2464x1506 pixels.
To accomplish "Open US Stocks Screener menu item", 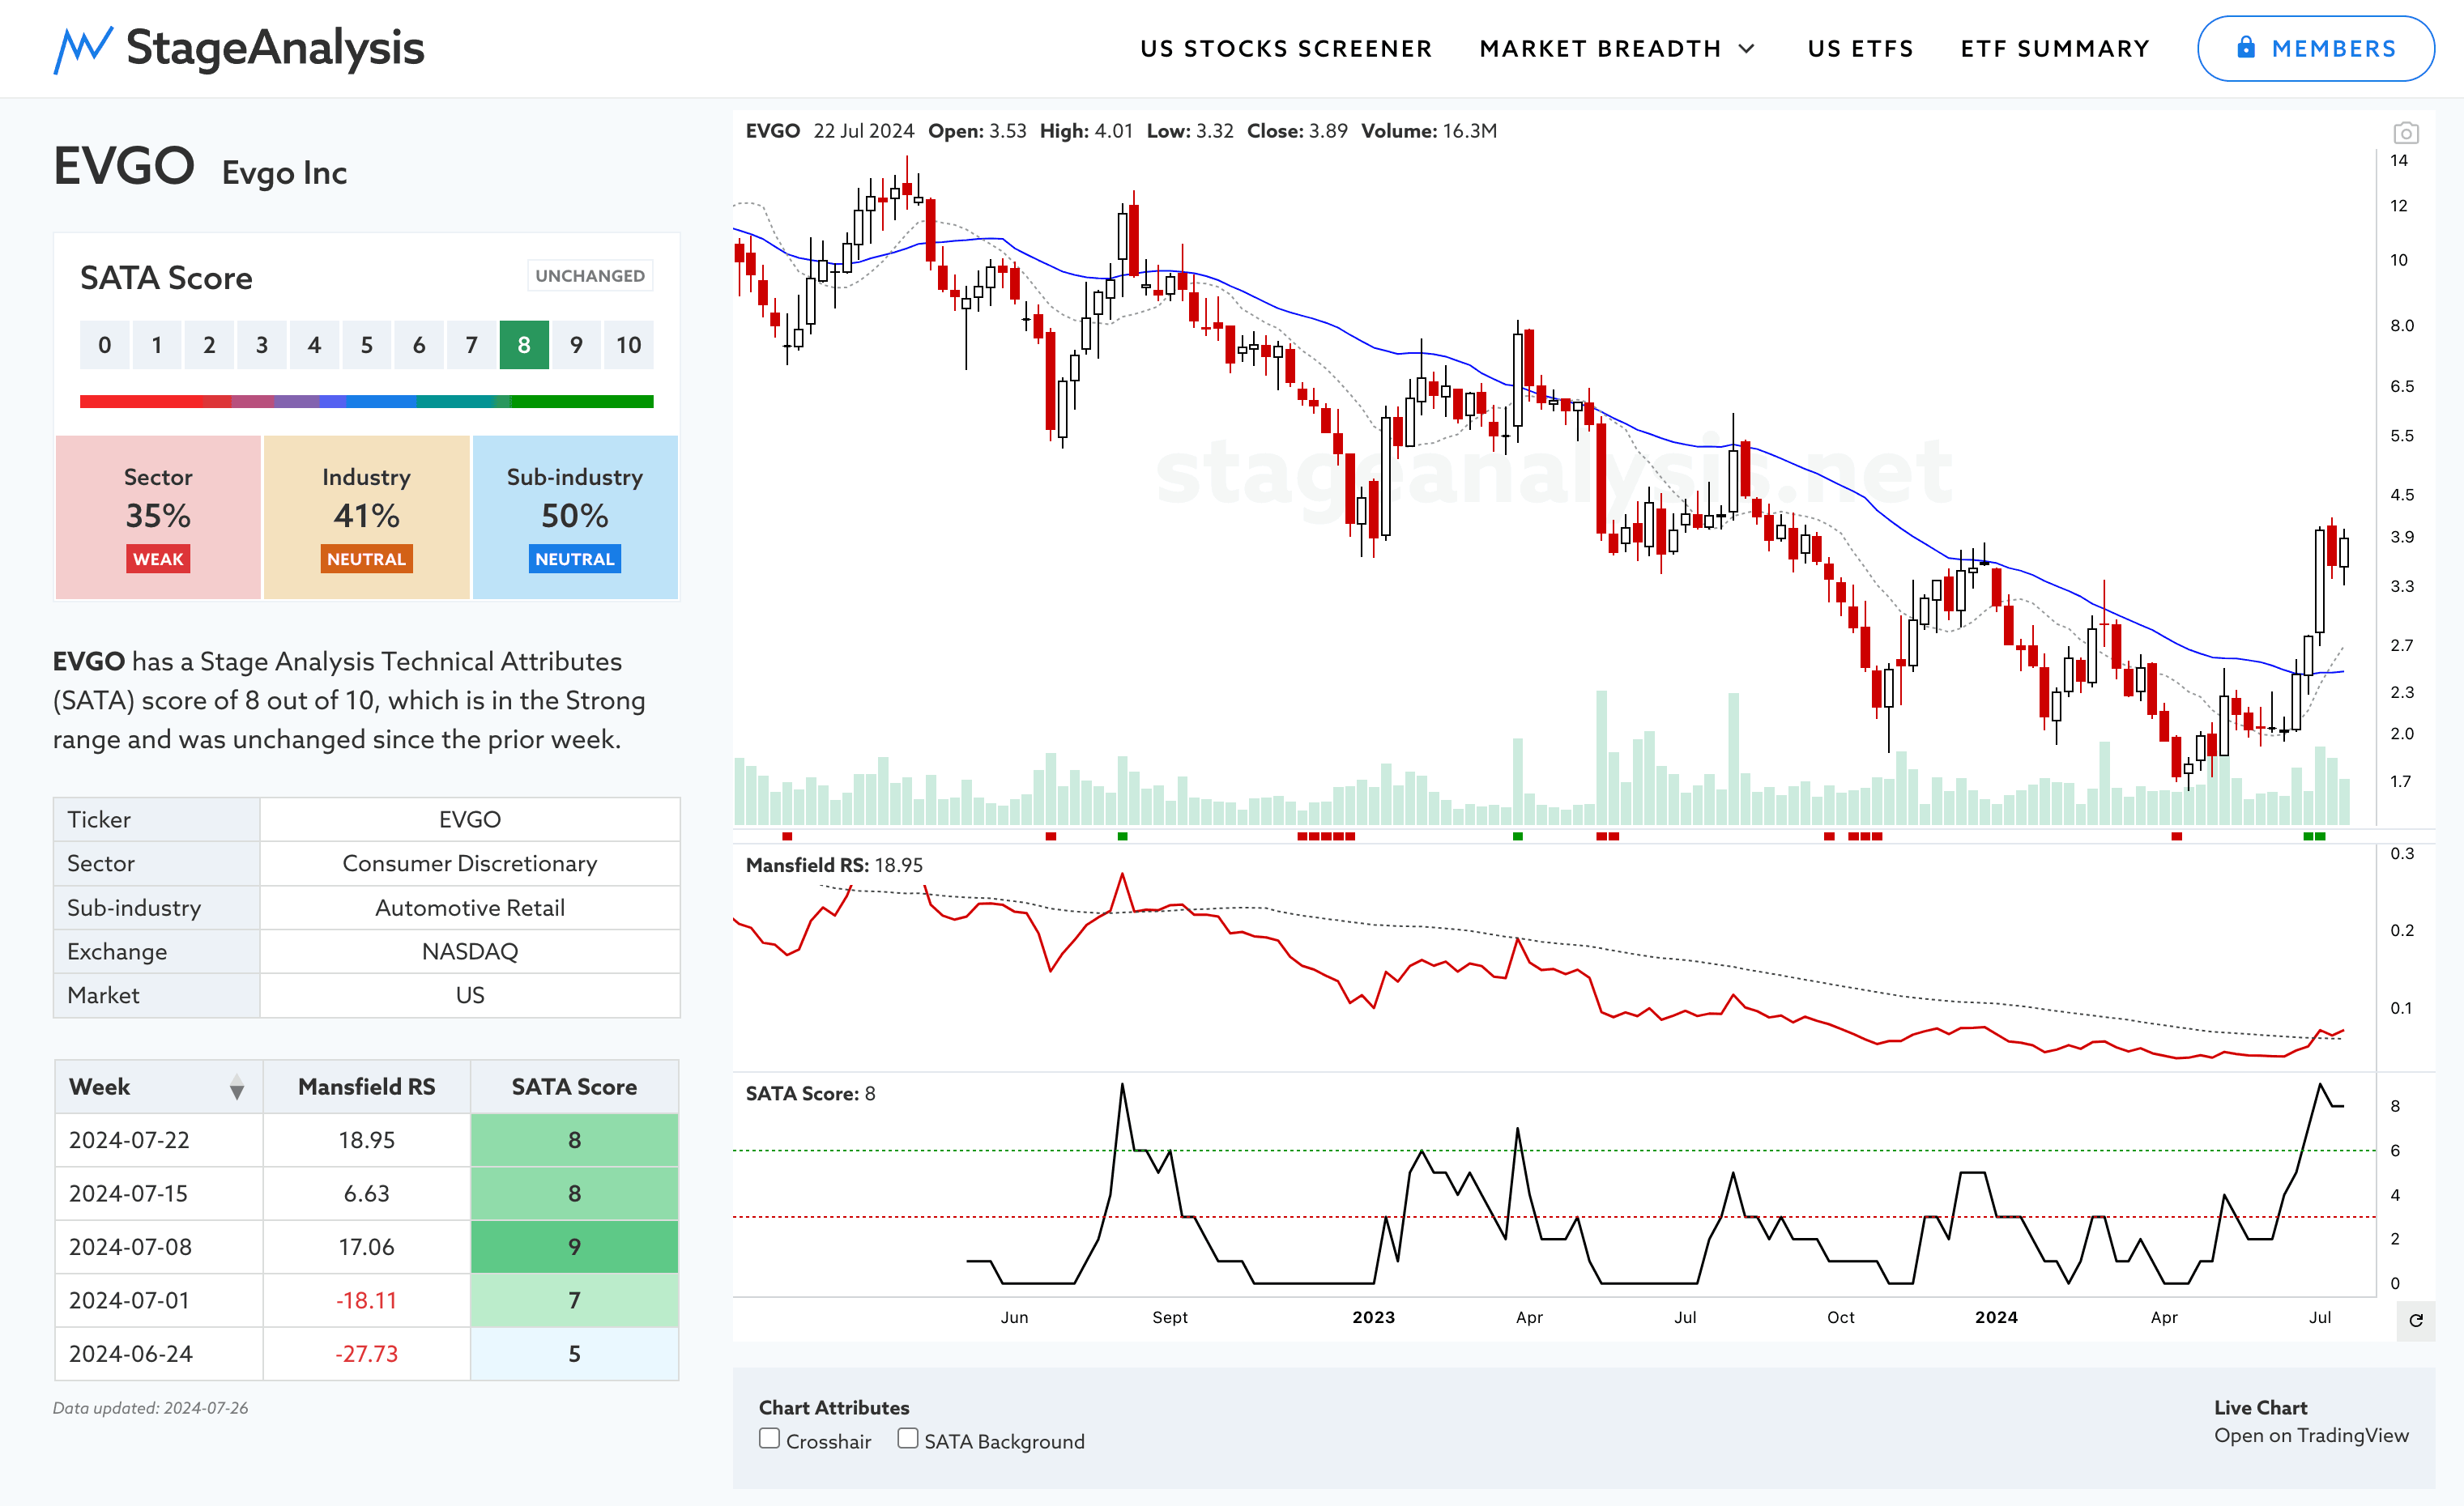I will click(1286, 49).
